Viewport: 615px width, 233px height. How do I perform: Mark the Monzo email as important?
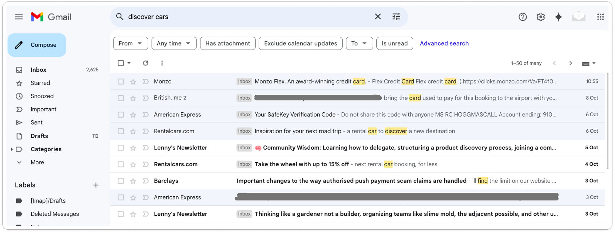(145, 82)
